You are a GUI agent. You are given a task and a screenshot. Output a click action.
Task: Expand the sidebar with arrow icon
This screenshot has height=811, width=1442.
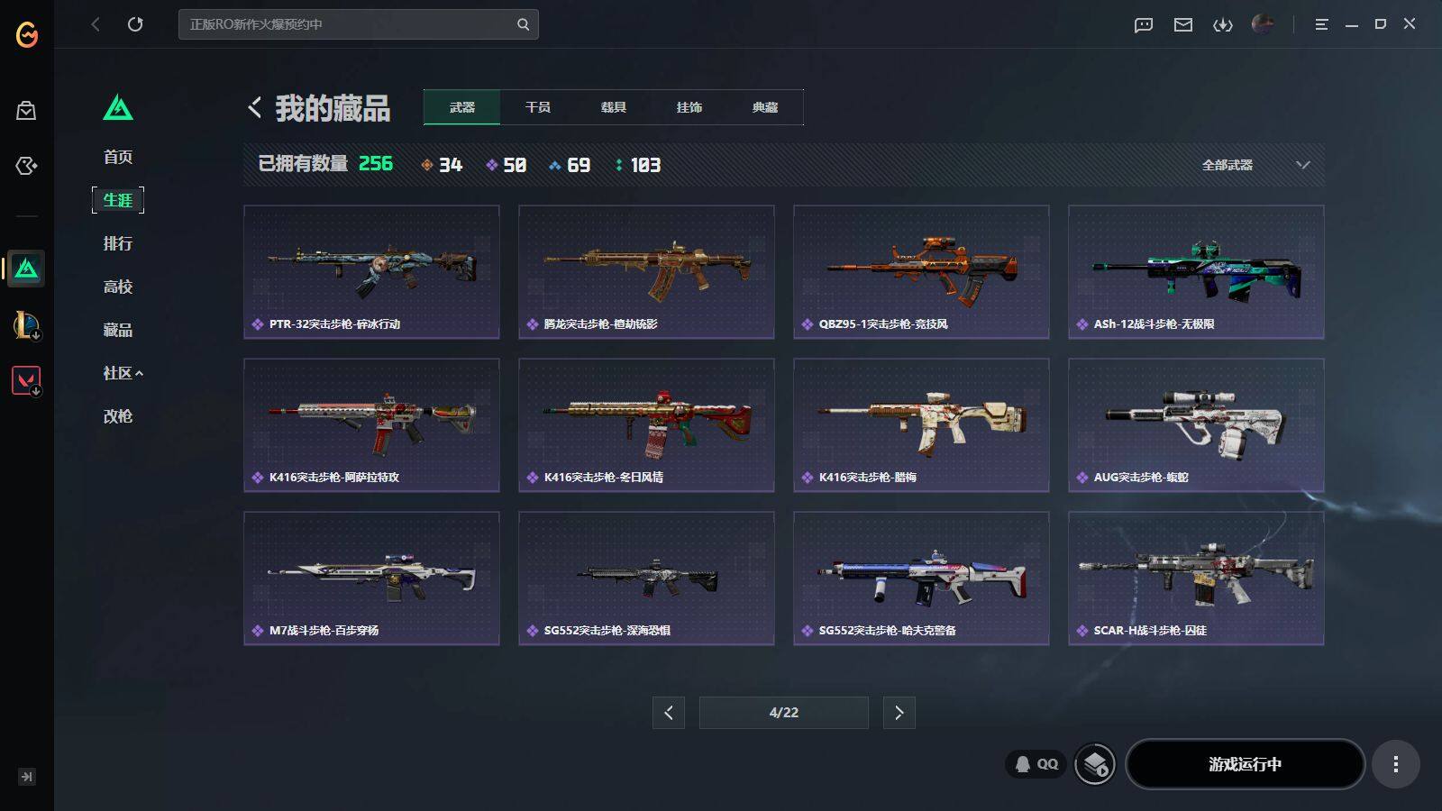point(27,777)
